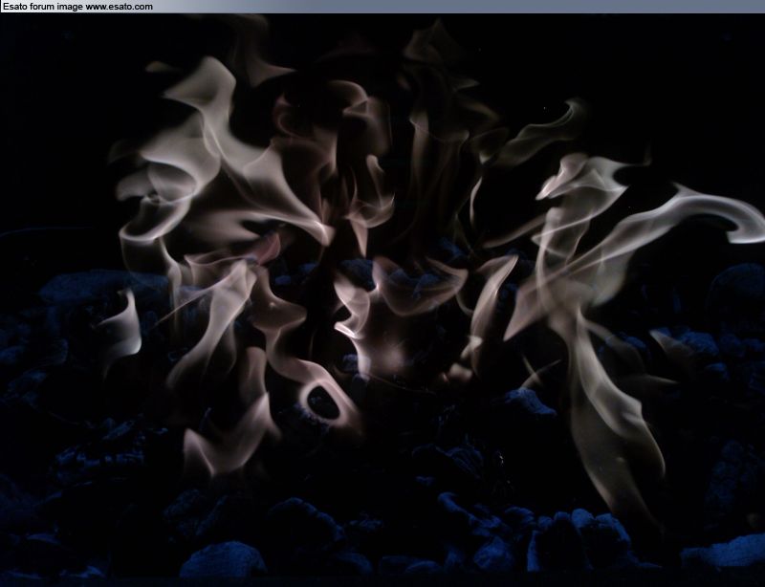This screenshot has width=765, height=587.
Task: Click the Esato forum image title text
Action: click(x=77, y=7)
